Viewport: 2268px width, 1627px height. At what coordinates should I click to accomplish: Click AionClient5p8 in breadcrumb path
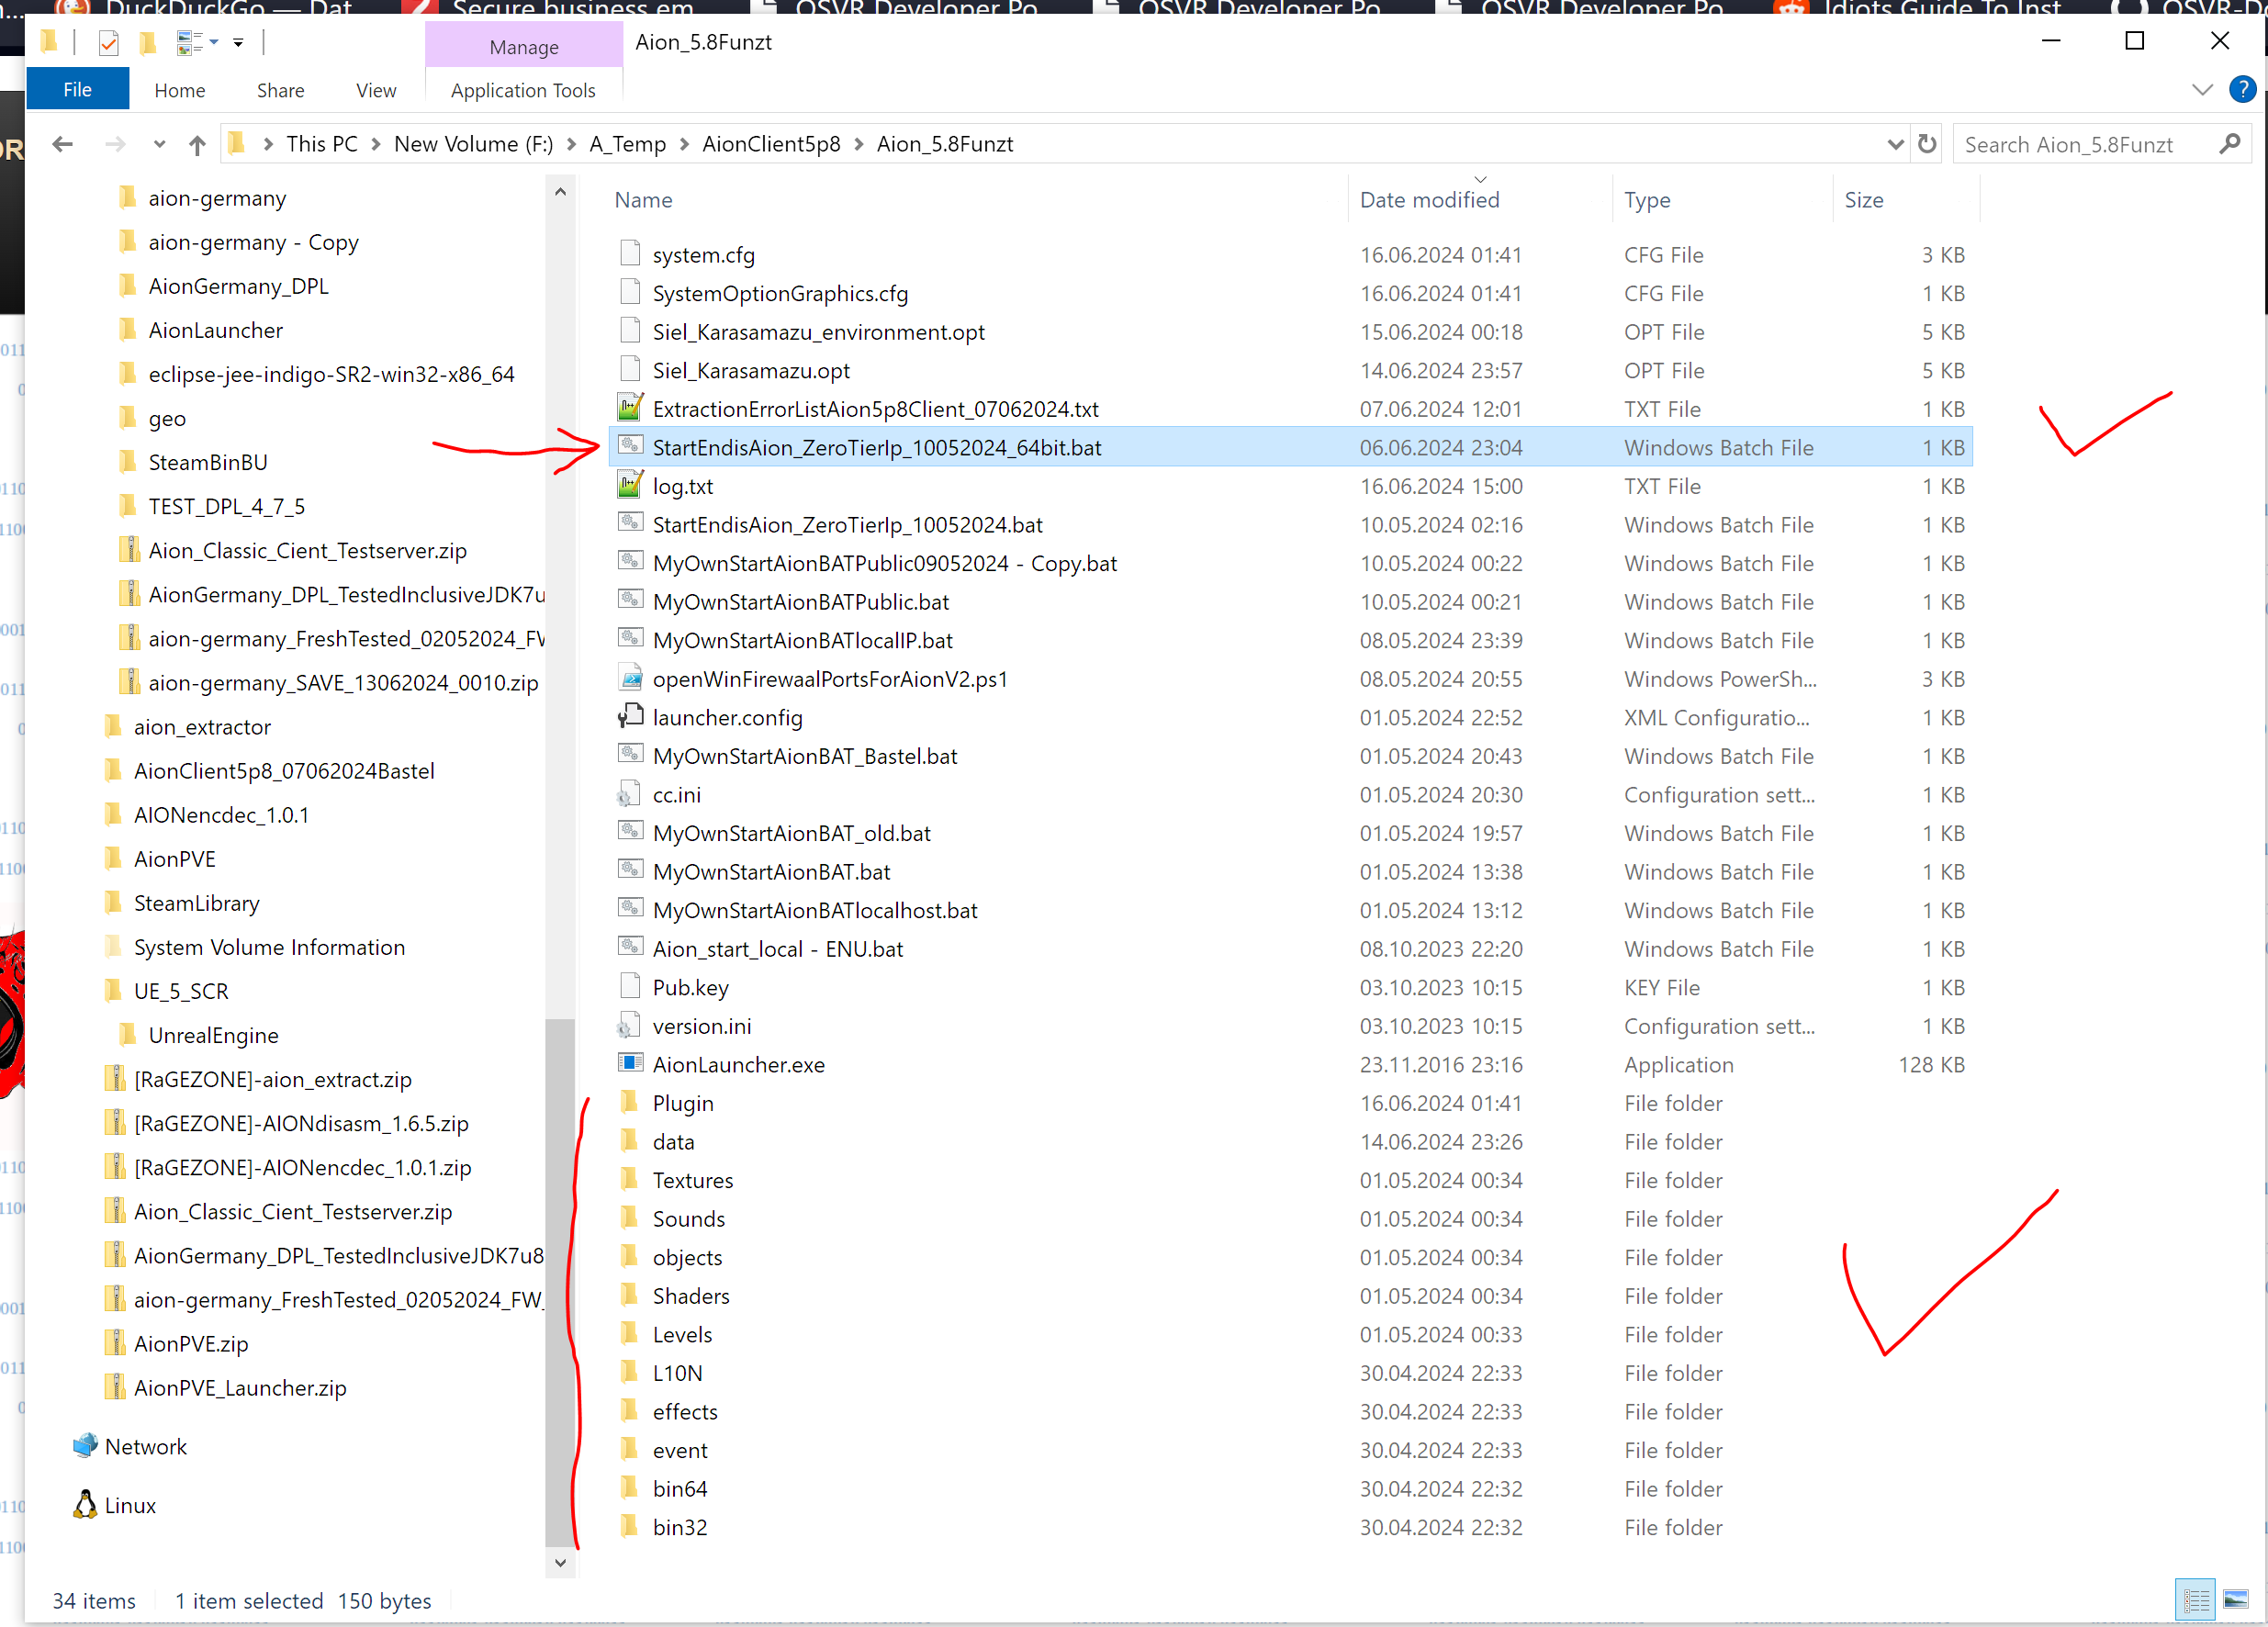click(x=770, y=145)
